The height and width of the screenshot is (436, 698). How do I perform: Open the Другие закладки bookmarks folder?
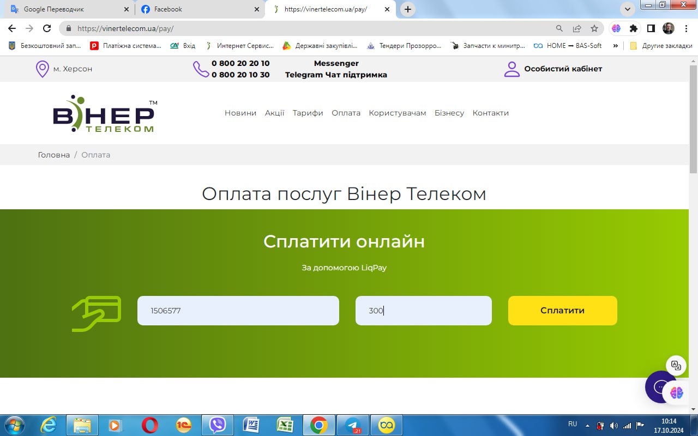(661, 46)
